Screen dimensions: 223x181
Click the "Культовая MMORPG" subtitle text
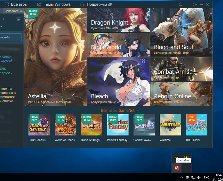pos(104,28)
